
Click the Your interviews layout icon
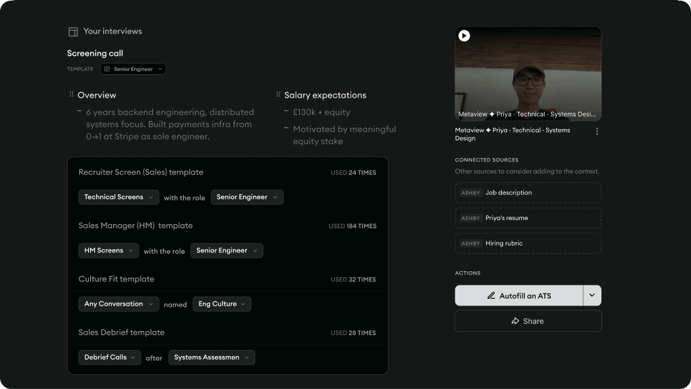tap(73, 32)
